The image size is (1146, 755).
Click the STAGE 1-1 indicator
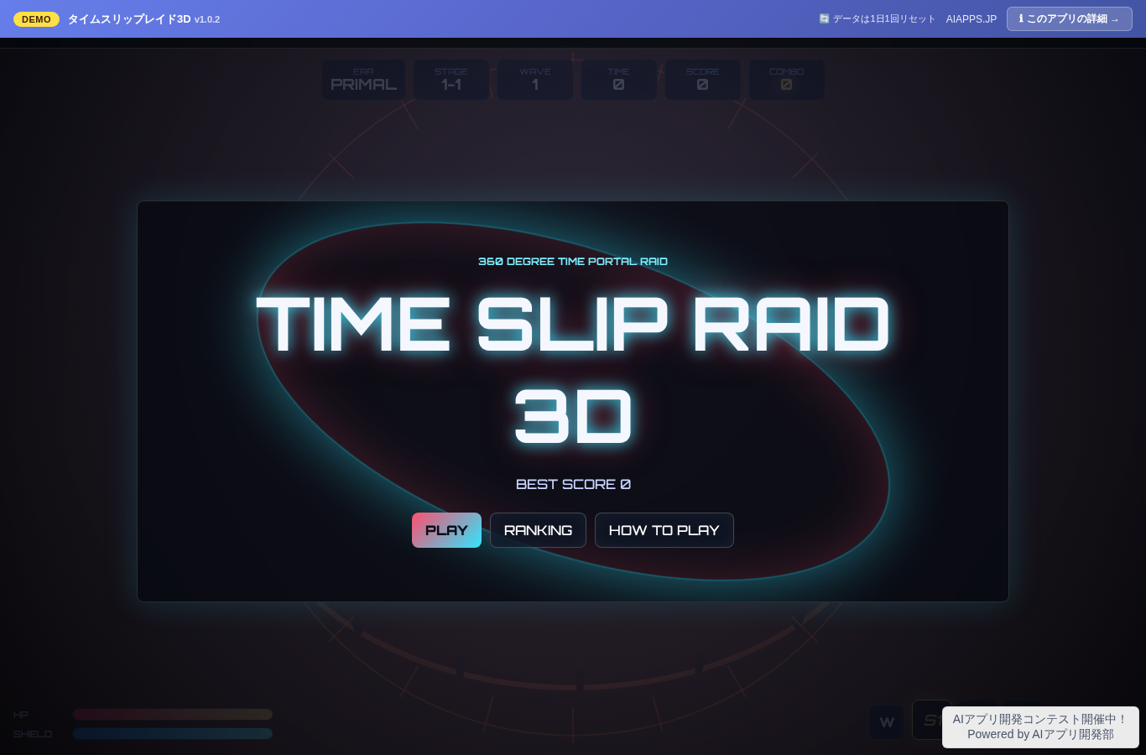tap(451, 80)
